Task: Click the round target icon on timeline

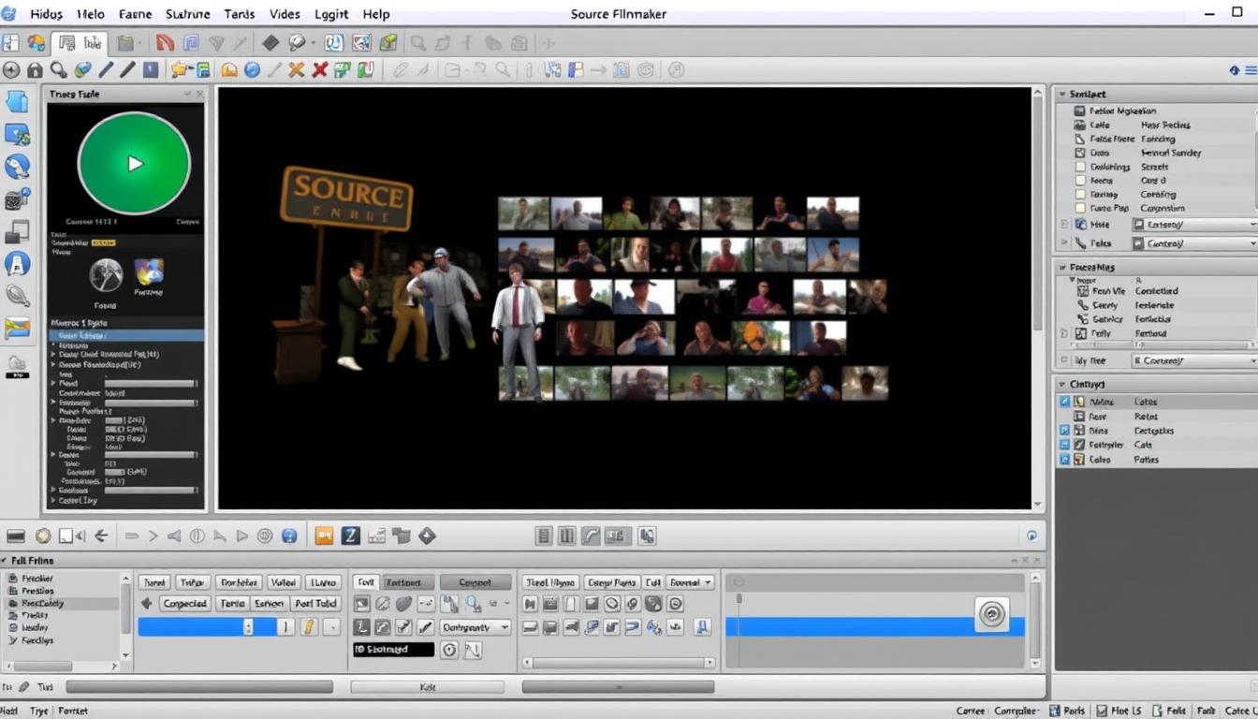Action: [991, 614]
